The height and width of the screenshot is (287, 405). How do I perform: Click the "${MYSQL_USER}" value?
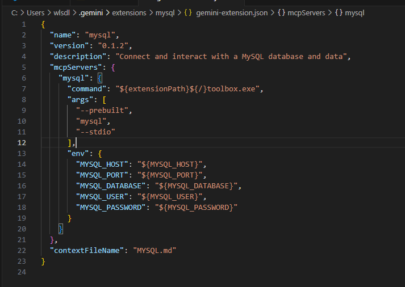[x=170, y=197]
